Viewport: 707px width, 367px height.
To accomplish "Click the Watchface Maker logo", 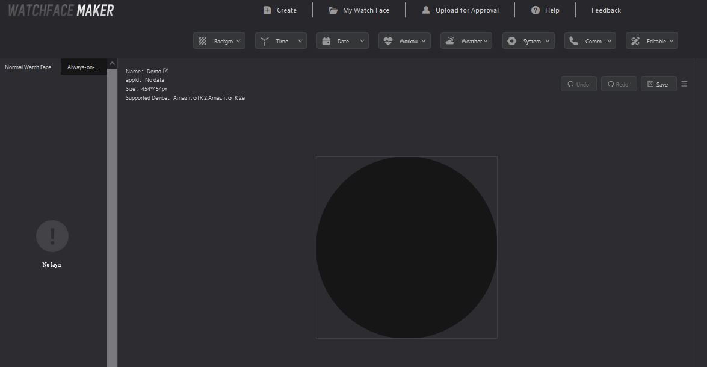I will (x=61, y=10).
